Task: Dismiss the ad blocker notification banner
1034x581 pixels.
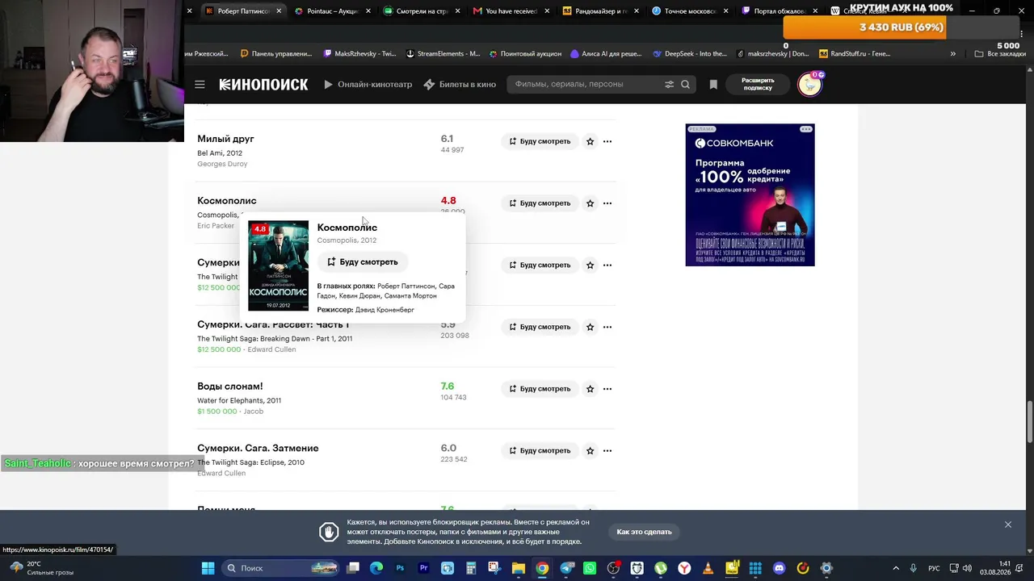Action: 1008,525
